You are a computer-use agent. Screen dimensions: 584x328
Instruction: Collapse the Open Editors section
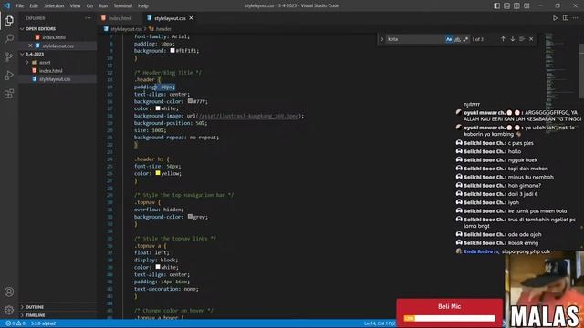pyautogui.click(x=22, y=28)
